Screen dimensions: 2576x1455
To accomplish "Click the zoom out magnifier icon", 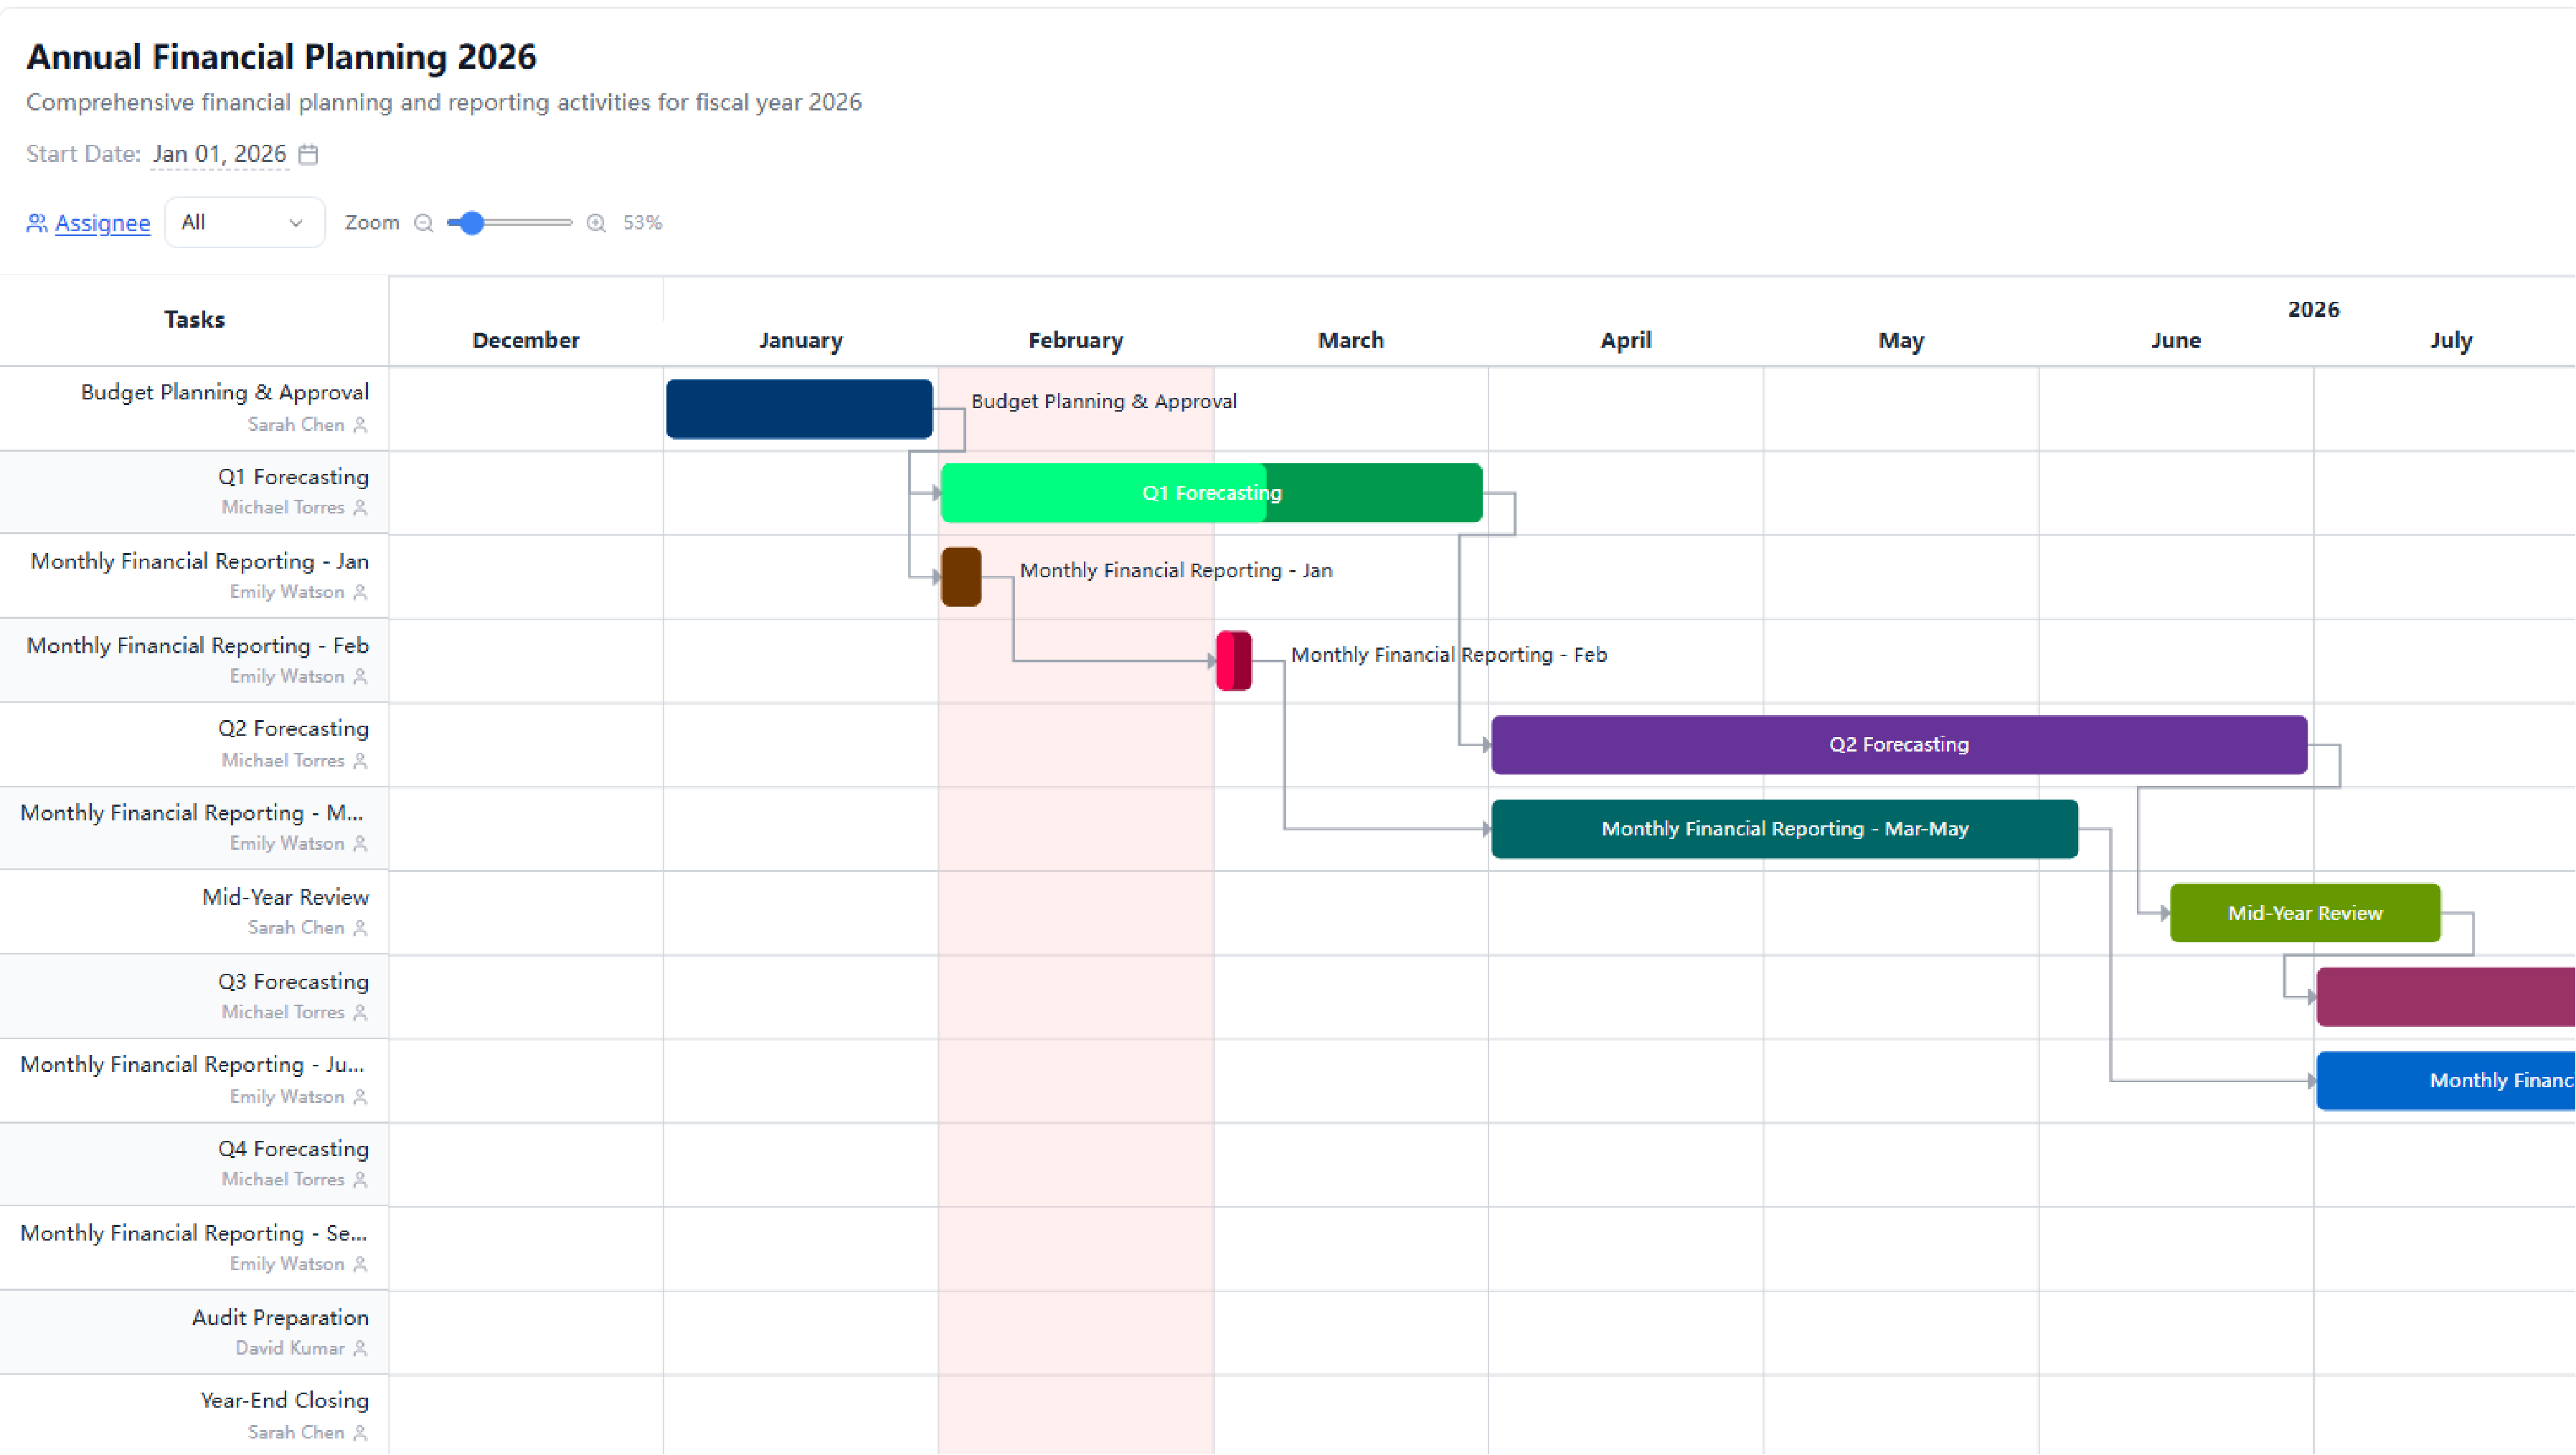I will click(424, 223).
